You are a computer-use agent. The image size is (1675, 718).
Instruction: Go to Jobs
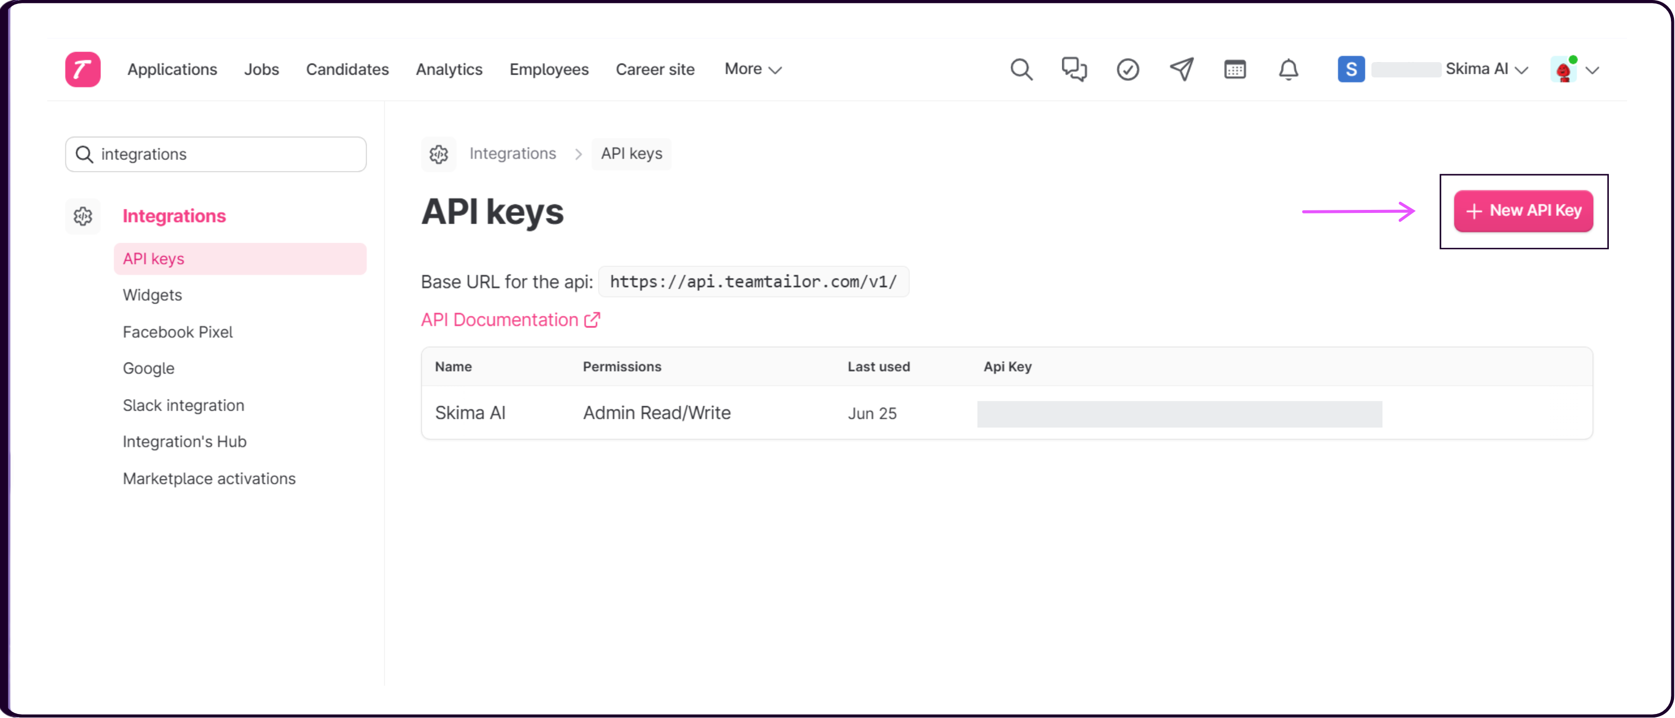point(261,69)
